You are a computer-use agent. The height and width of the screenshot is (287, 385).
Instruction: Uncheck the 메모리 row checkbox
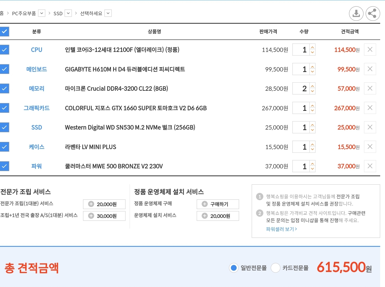click(4, 88)
